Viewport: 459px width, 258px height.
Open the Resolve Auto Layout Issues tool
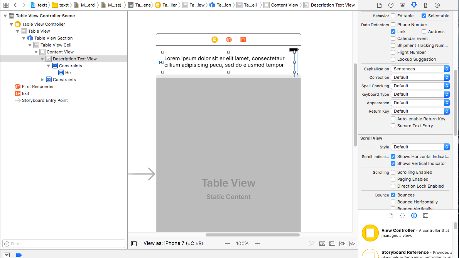(352, 243)
